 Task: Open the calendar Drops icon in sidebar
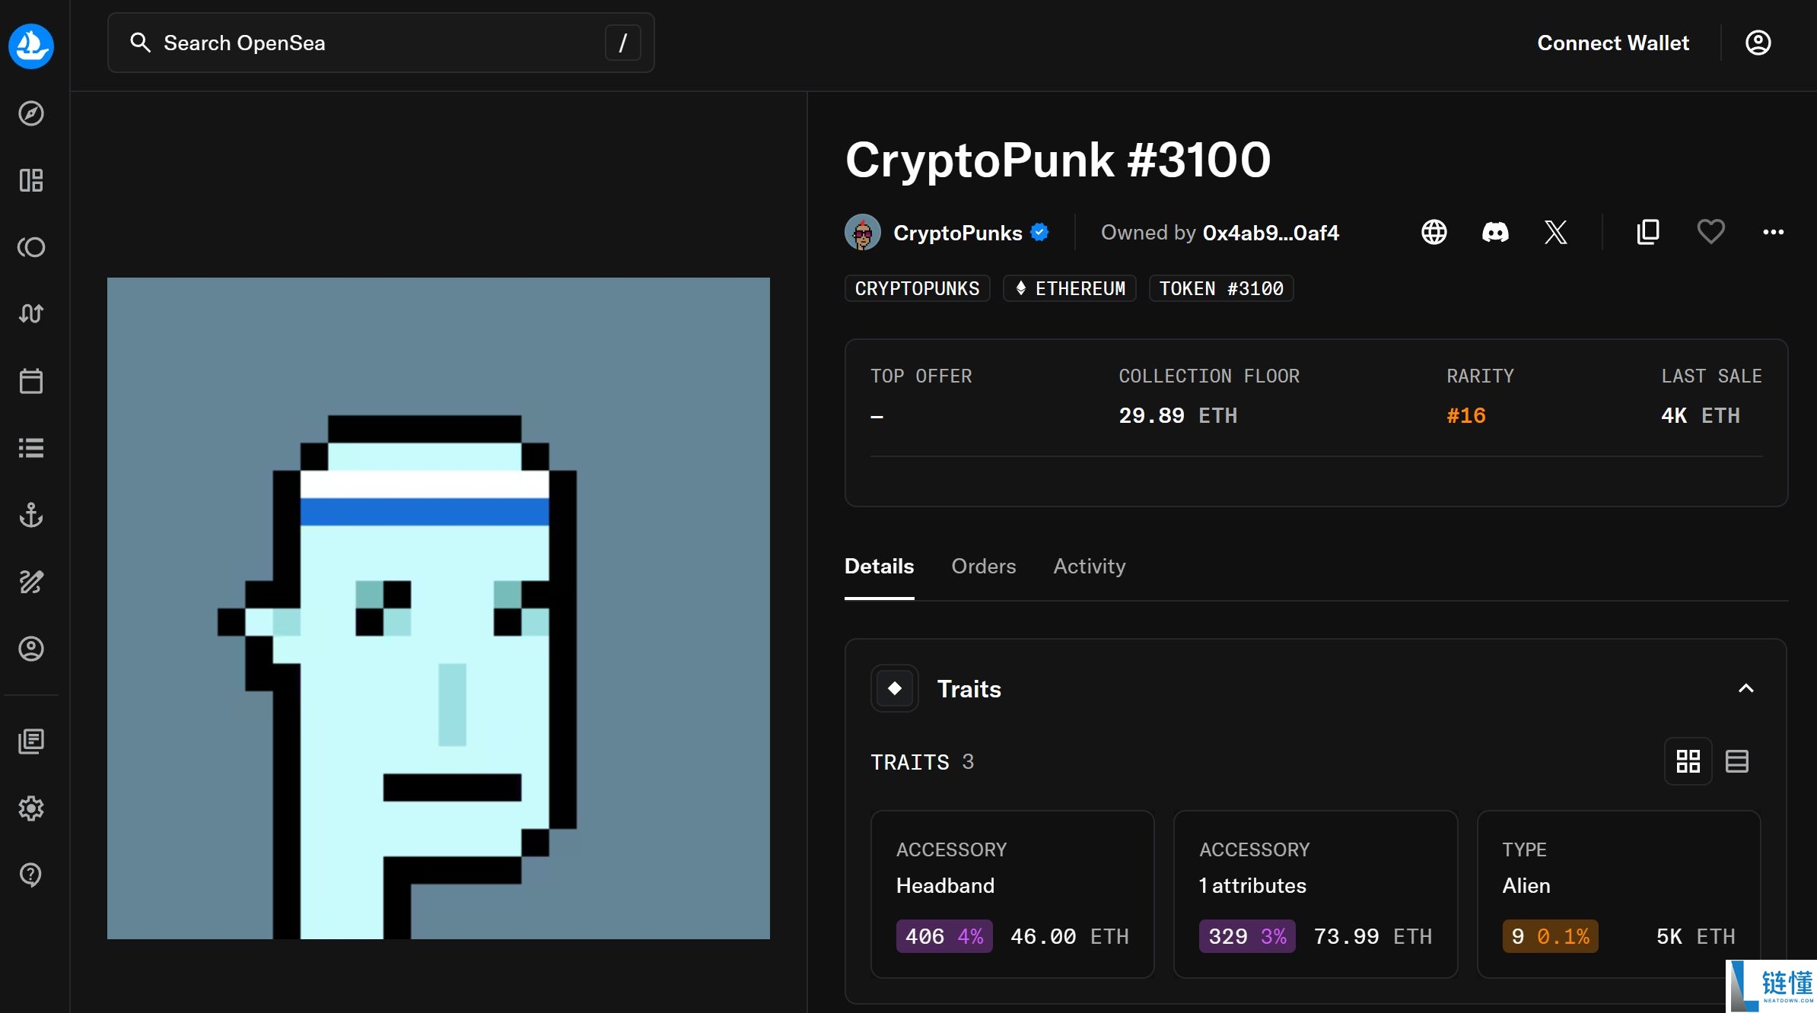tap(31, 381)
